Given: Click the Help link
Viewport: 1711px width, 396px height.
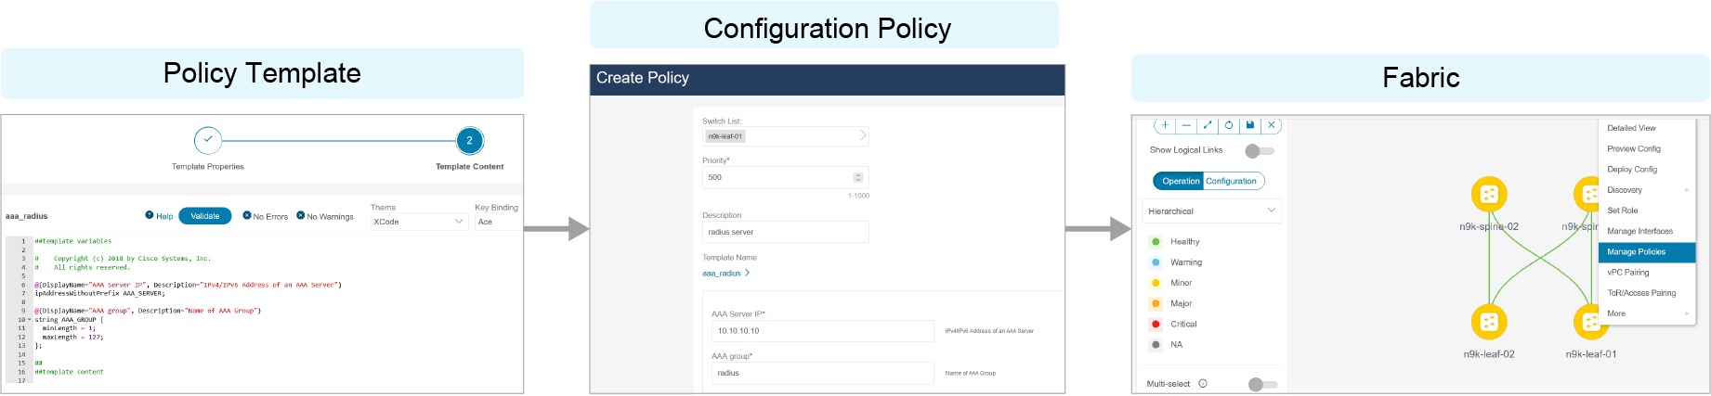Looking at the screenshot, I should point(164,216).
